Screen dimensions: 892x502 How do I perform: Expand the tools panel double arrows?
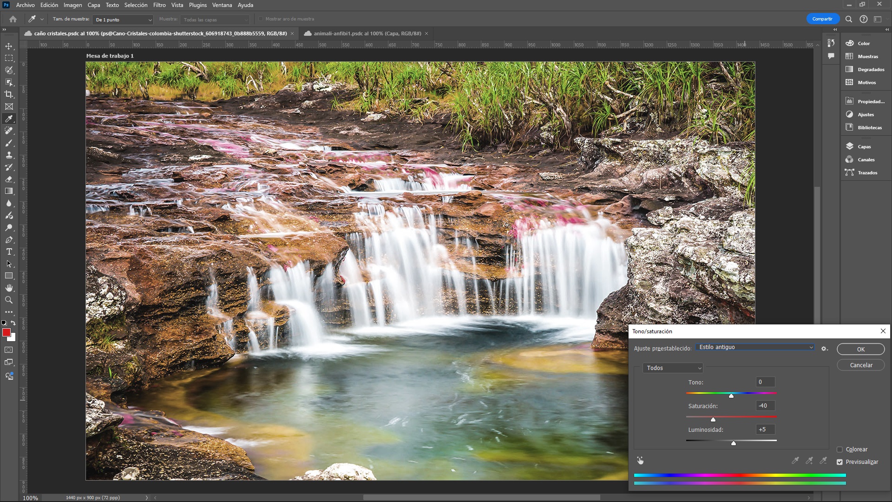pos(4,30)
